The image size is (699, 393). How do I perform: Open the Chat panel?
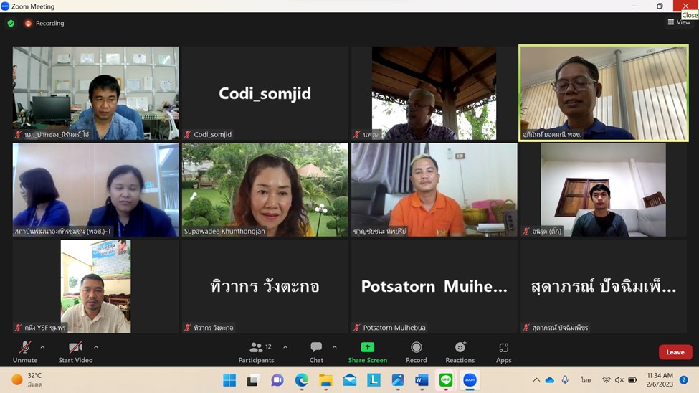click(316, 348)
